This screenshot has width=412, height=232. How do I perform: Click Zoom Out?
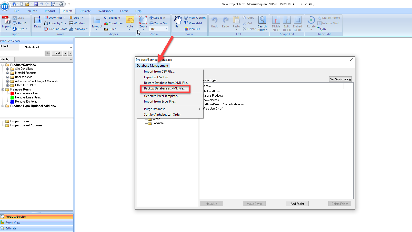(159, 23)
